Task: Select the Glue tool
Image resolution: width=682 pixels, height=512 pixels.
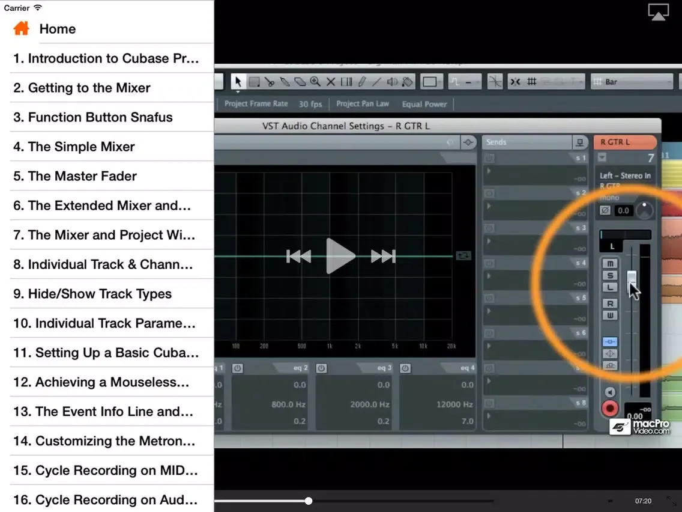Action: click(x=285, y=81)
